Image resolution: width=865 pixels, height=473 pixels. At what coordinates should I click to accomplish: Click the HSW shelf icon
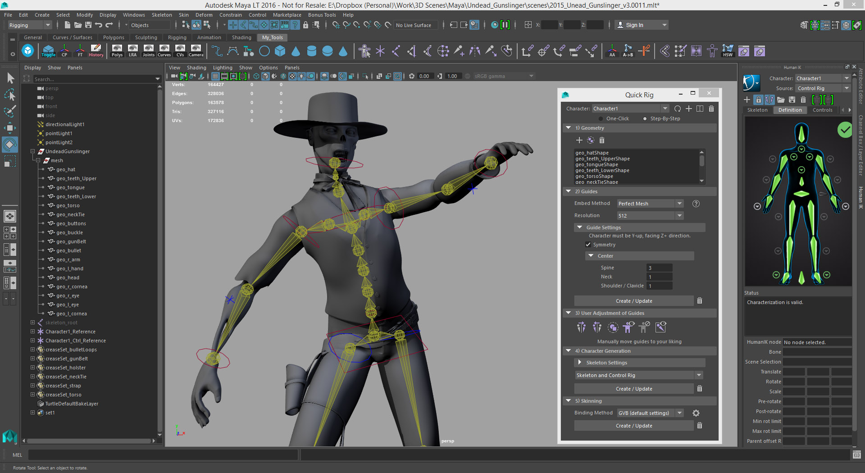click(x=728, y=50)
